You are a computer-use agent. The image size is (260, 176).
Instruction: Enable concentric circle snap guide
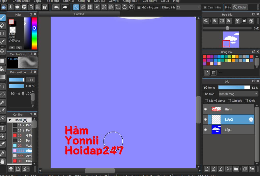point(111,7)
